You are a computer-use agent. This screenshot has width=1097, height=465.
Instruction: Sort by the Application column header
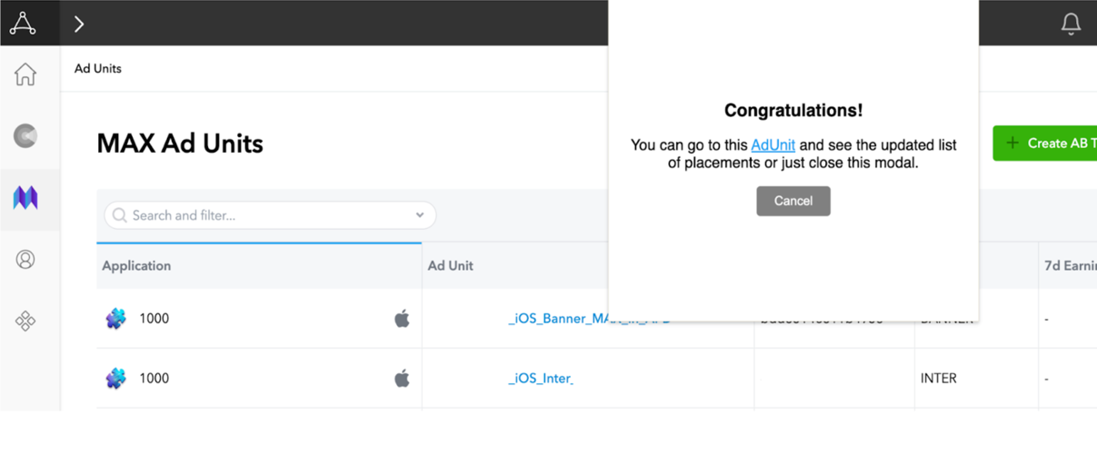[136, 266]
